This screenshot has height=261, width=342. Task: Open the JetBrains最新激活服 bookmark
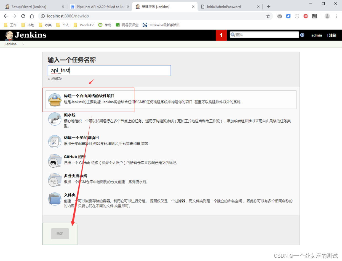(161, 25)
